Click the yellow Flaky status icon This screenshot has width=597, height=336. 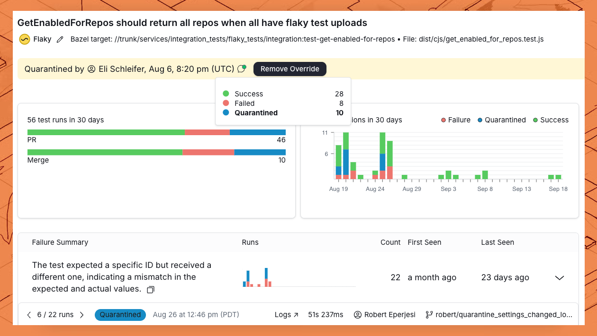click(x=25, y=39)
